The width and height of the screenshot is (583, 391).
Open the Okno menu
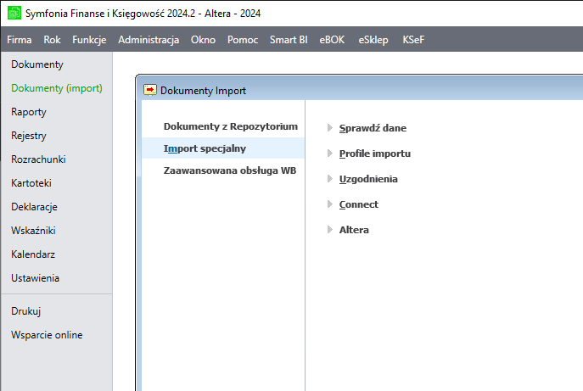click(203, 40)
